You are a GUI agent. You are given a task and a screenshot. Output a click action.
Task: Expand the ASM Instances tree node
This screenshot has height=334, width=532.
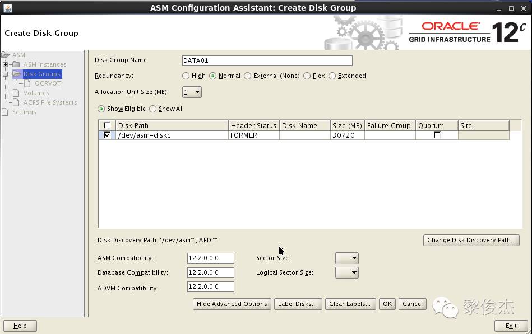[x=6, y=64]
